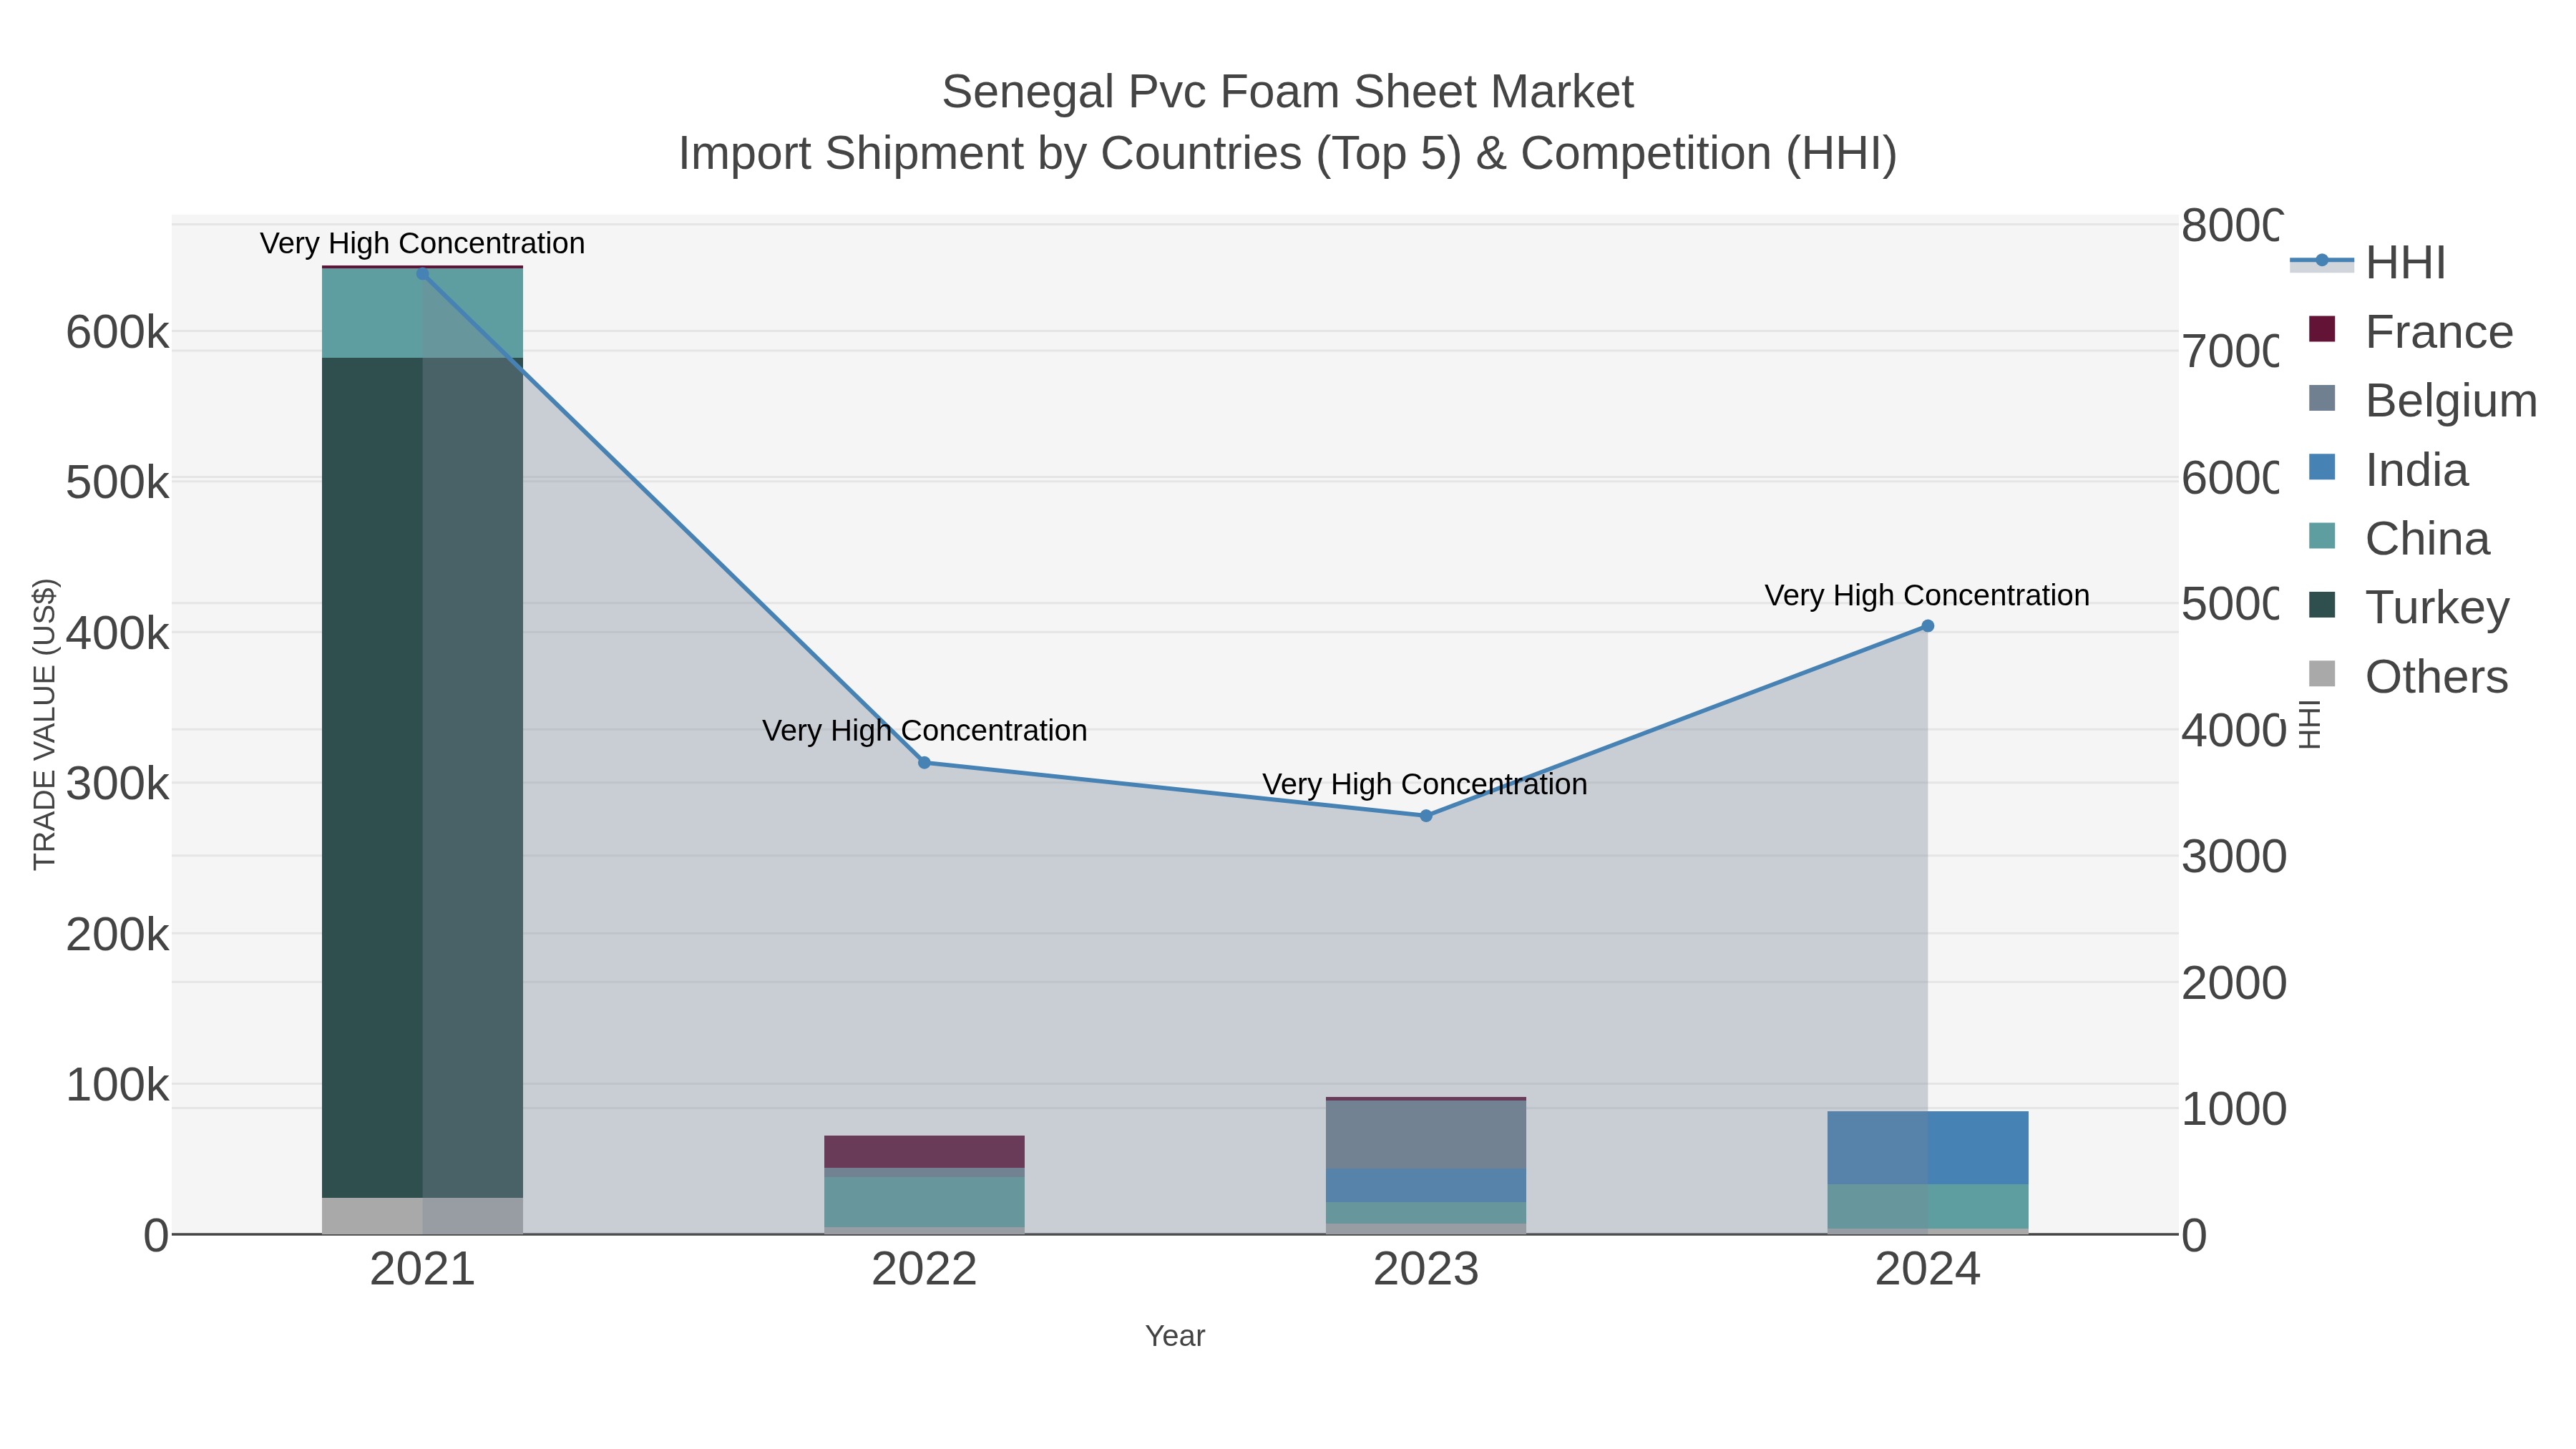The height and width of the screenshot is (1449, 2576).
Task: Click the Turkey dark green legend swatch
Action: tap(2322, 605)
